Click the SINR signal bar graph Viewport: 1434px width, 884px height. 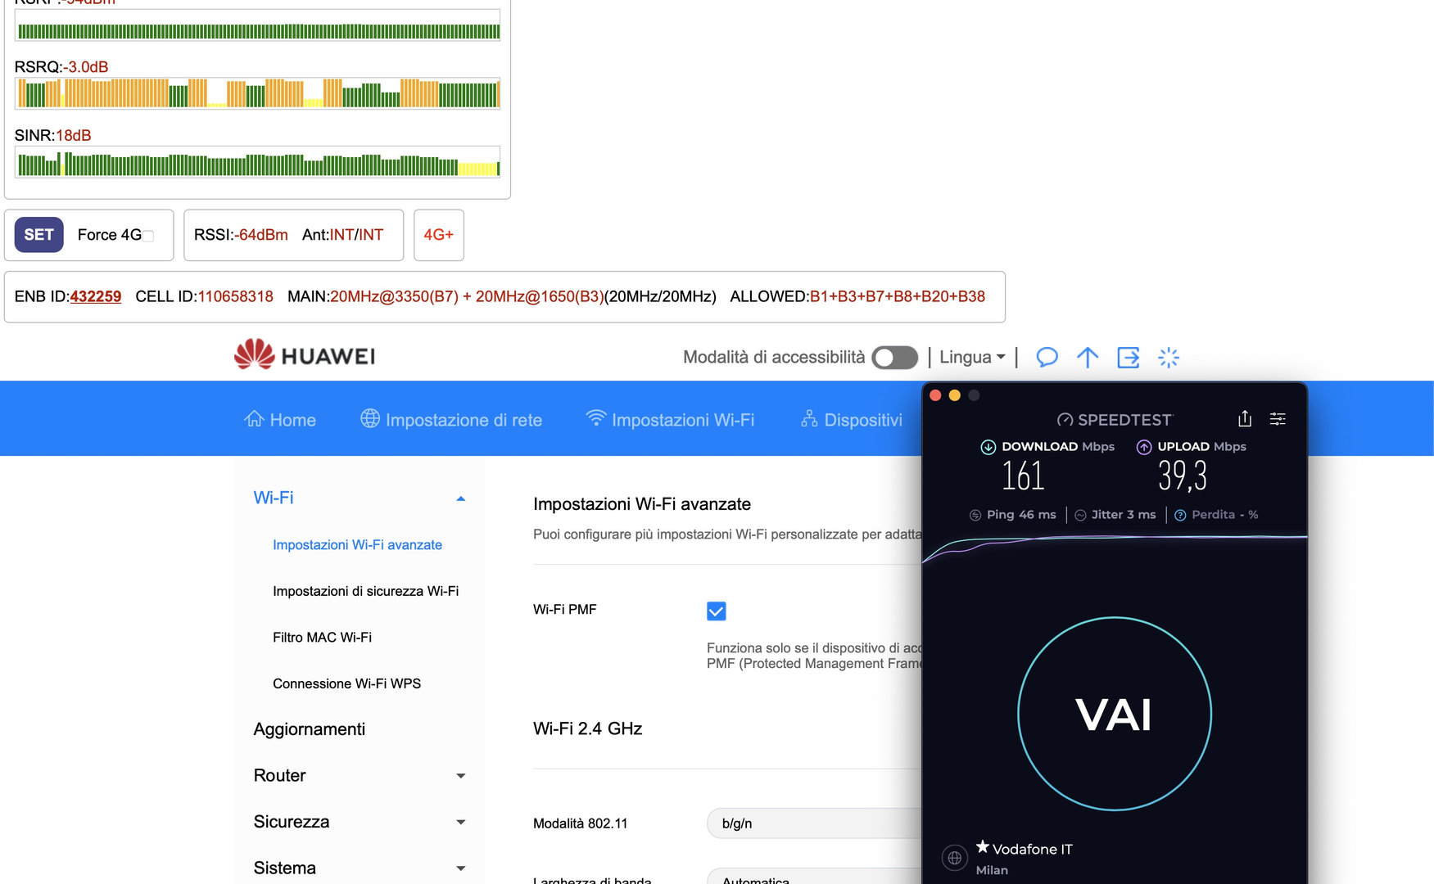pos(257,162)
